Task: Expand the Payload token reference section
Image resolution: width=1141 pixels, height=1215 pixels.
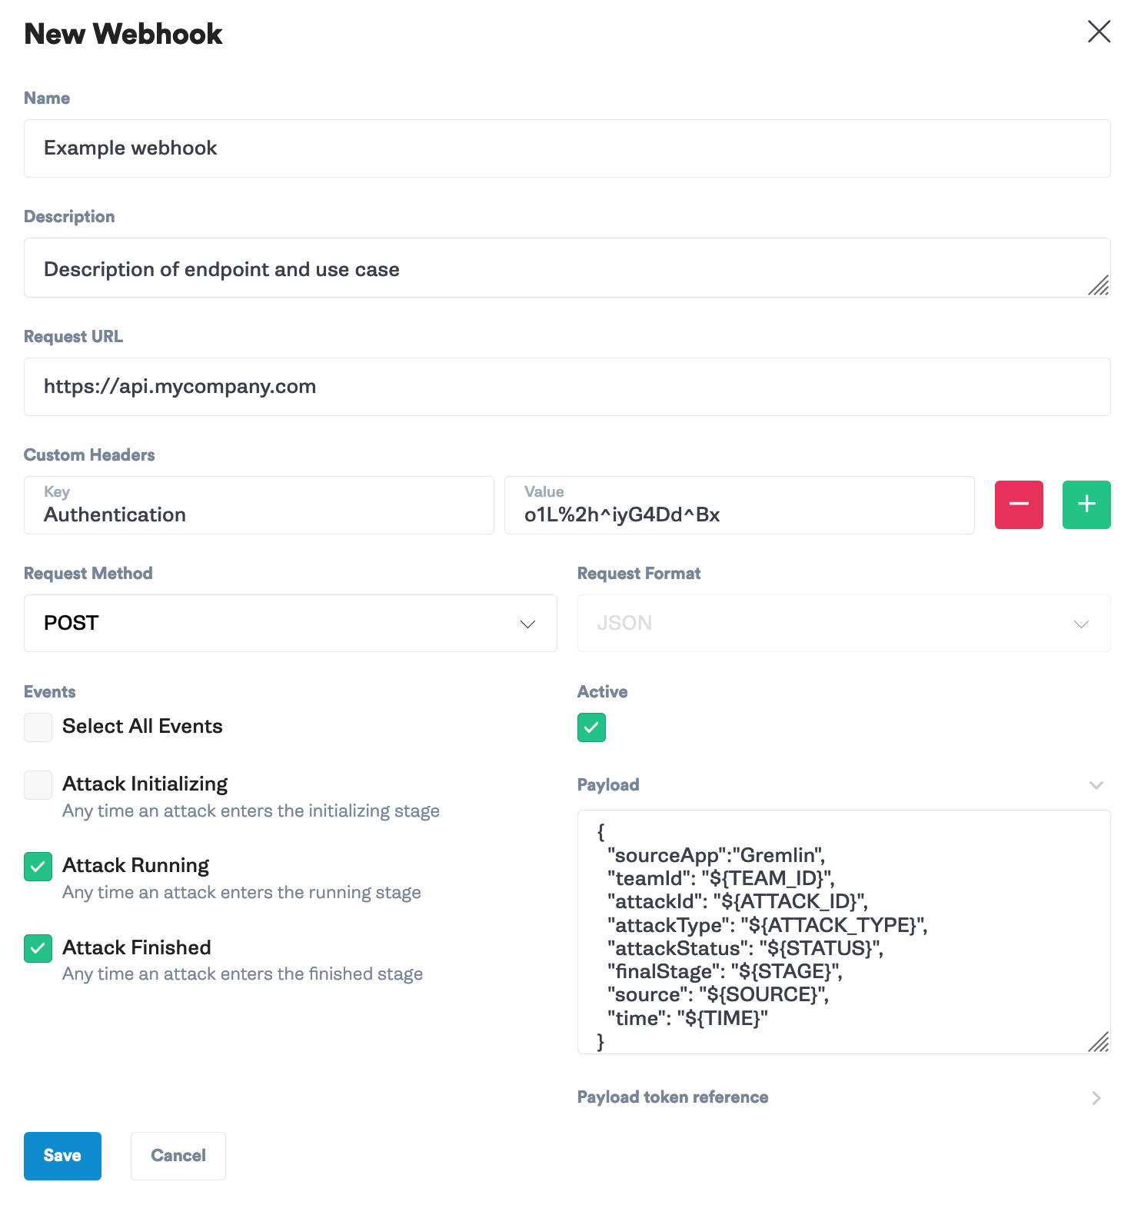Action: (x=1096, y=1098)
